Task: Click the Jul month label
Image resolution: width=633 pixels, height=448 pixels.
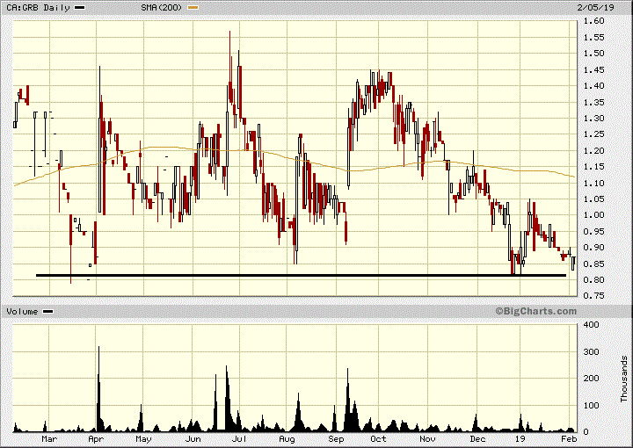Action: coord(239,438)
